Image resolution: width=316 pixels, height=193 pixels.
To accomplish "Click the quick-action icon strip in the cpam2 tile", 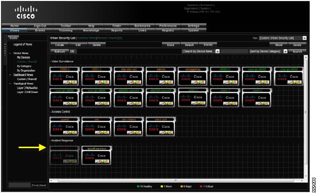I will [x=70, y=132].
